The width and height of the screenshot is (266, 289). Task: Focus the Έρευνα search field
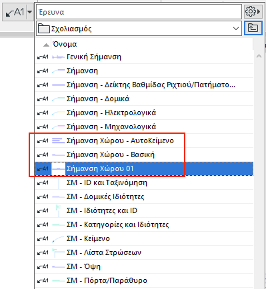[x=139, y=12]
